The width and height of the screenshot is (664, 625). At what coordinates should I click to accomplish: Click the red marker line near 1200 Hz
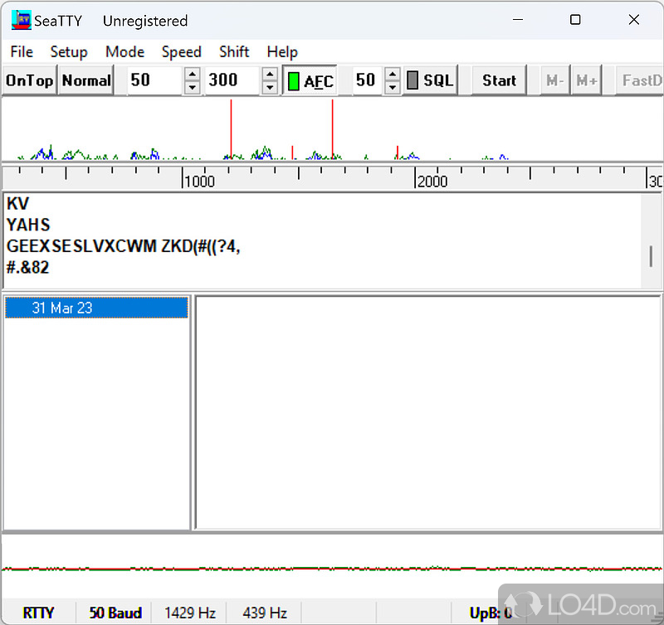(231, 129)
